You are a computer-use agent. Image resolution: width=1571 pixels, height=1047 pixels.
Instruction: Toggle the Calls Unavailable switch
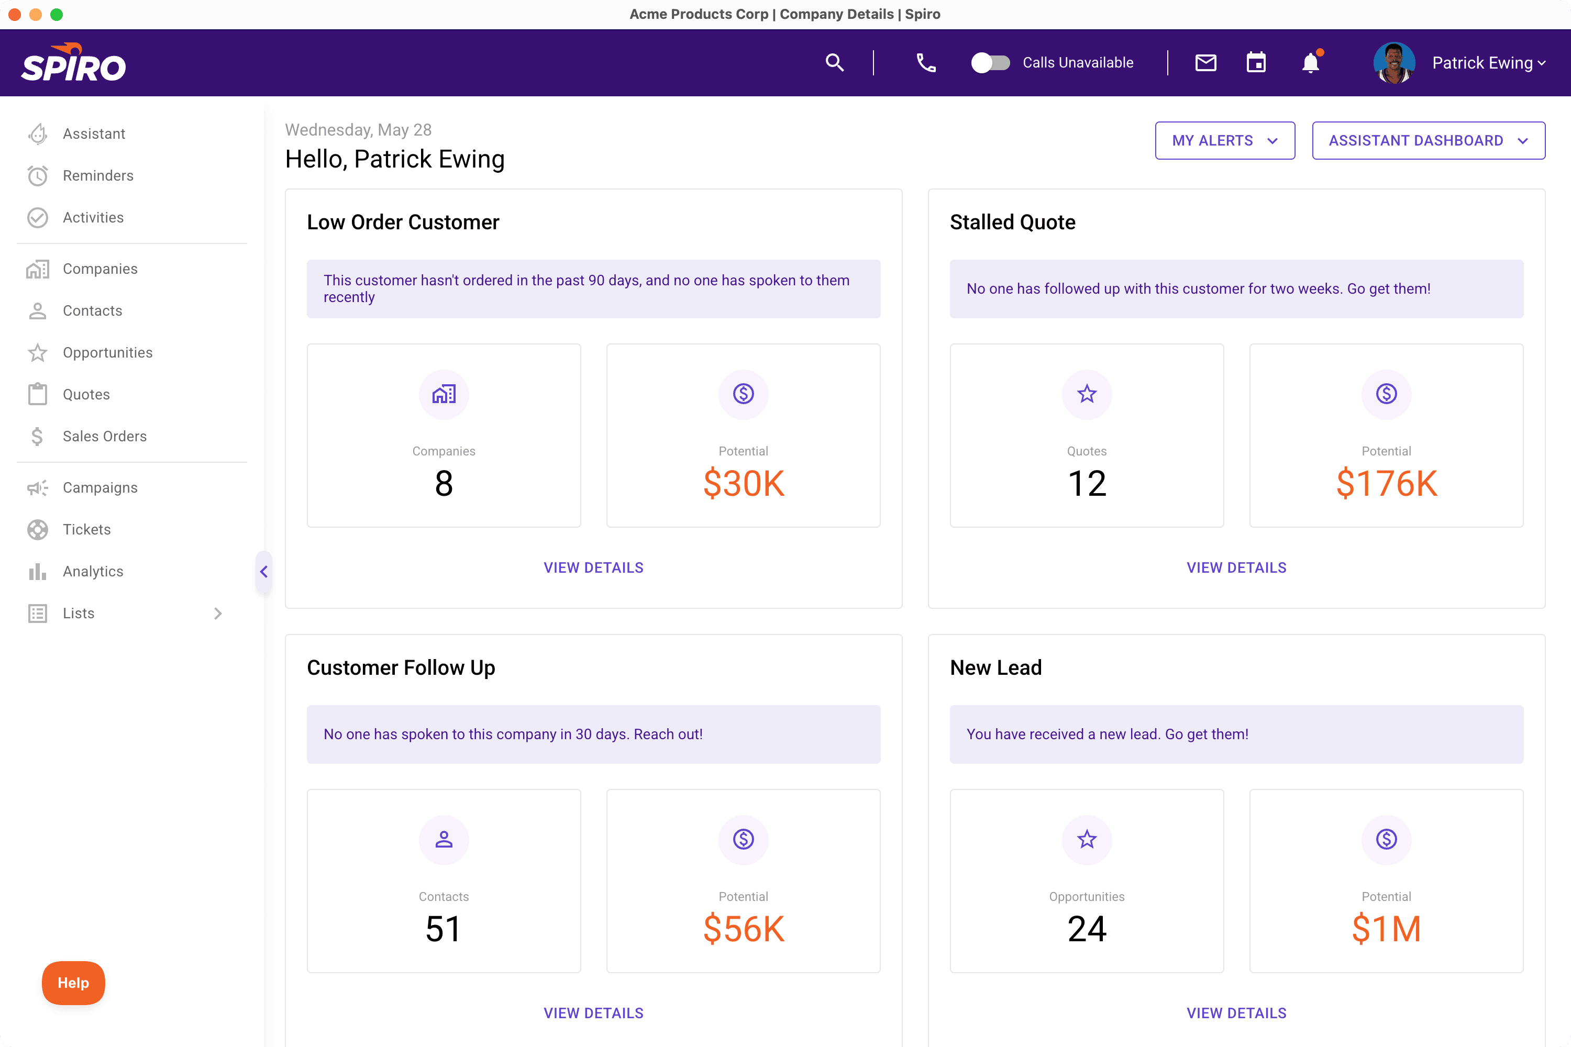990,63
